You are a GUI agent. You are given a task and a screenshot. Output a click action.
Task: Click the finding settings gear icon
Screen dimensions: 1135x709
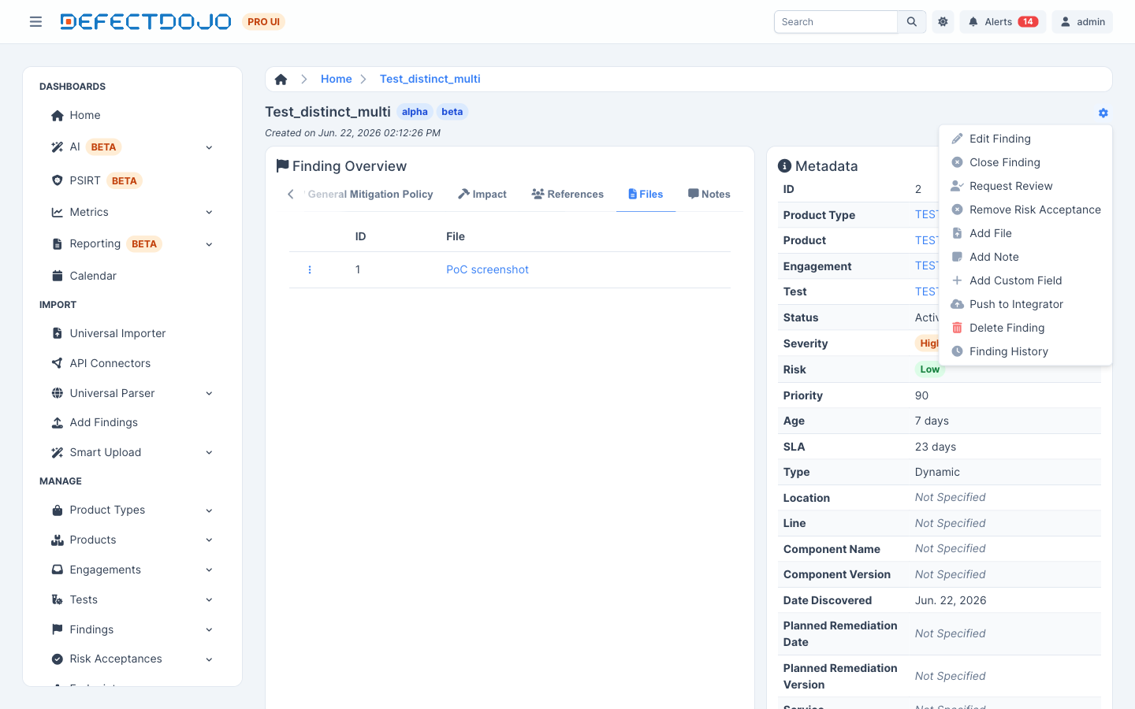point(1103,113)
